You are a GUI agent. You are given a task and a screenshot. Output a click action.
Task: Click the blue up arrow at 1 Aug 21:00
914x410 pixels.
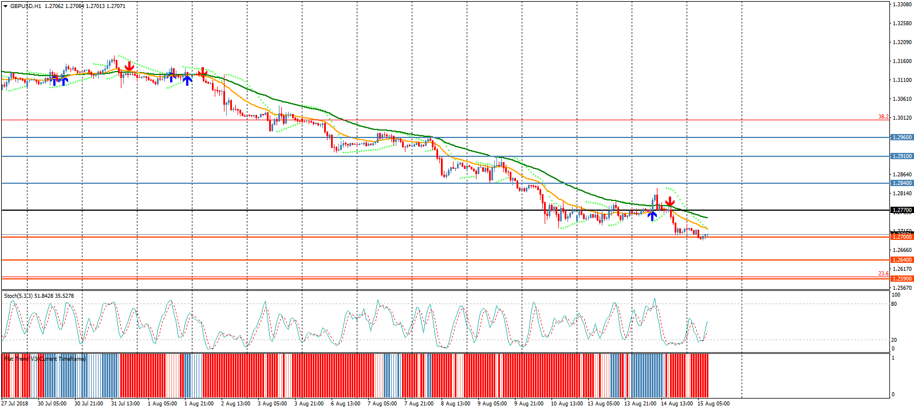point(187,80)
